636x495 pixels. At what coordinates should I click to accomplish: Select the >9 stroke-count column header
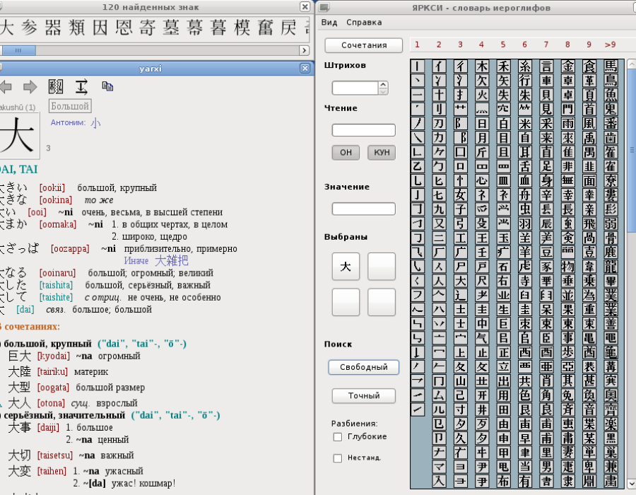(610, 45)
